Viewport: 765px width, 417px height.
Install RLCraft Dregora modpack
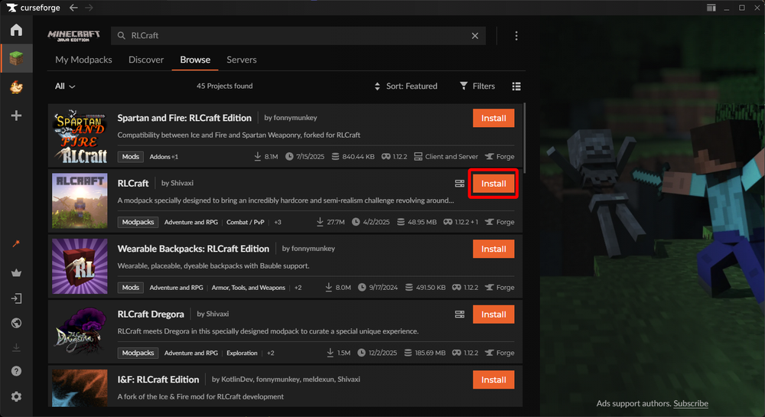click(x=493, y=314)
